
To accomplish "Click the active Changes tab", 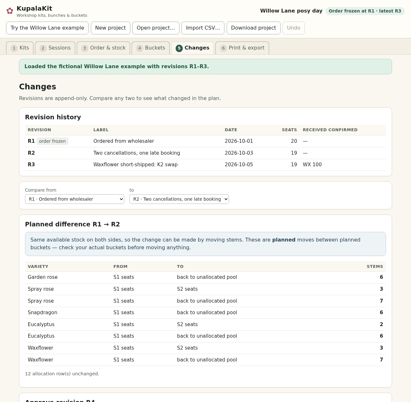I will [x=192, y=48].
